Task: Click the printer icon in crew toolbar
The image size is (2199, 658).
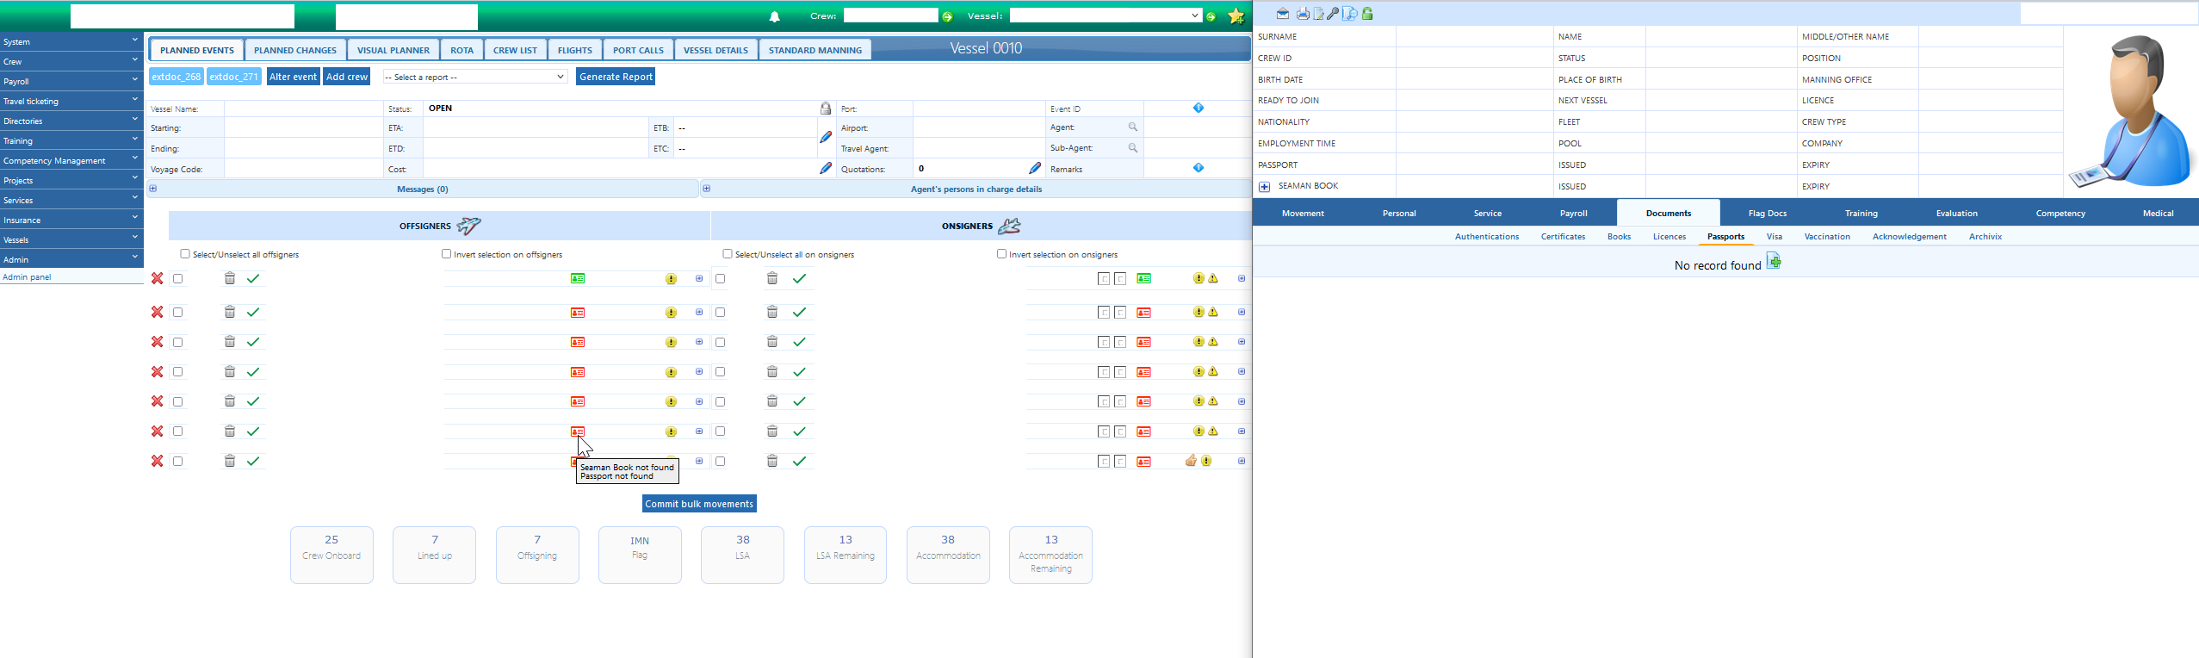Action: [1303, 14]
